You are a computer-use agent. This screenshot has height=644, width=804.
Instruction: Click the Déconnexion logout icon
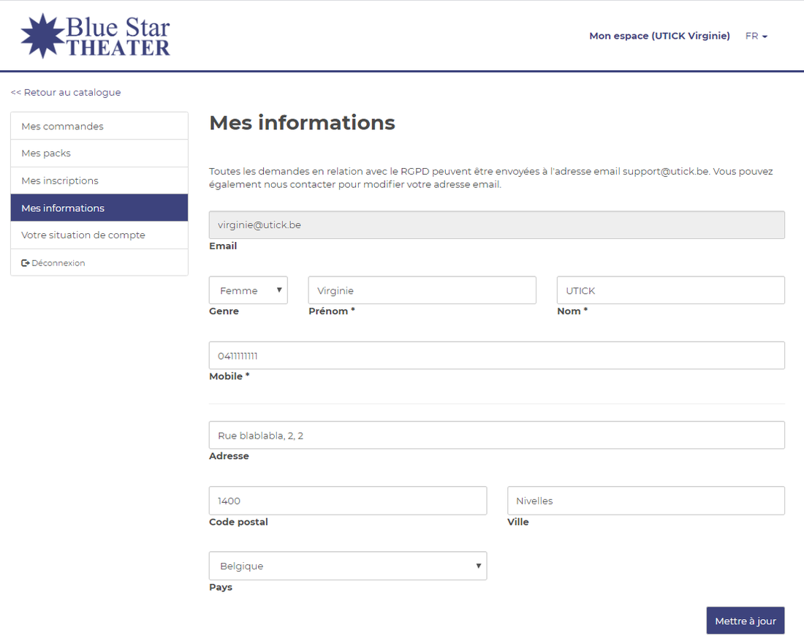(26, 263)
